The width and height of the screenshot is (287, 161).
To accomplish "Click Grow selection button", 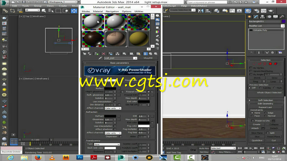I will pyautogui.click(x=274, y=78).
